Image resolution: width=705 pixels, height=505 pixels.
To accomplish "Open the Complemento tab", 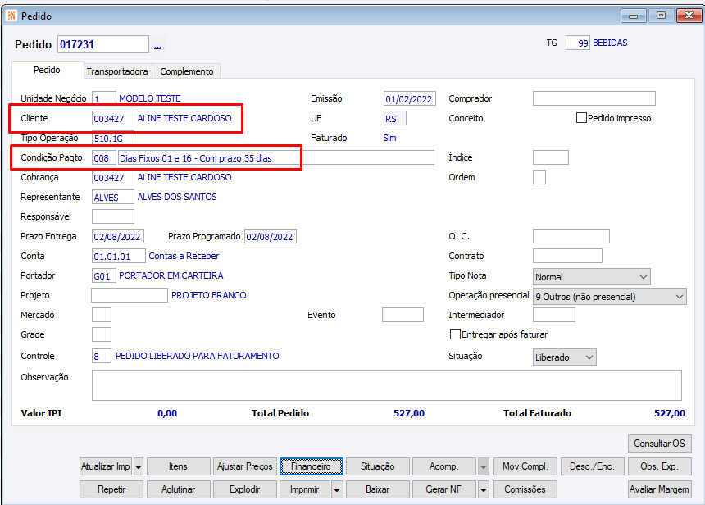I will (187, 71).
